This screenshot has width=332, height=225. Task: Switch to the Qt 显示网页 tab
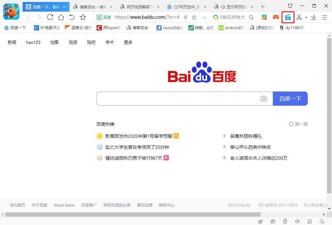pos(233,7)
